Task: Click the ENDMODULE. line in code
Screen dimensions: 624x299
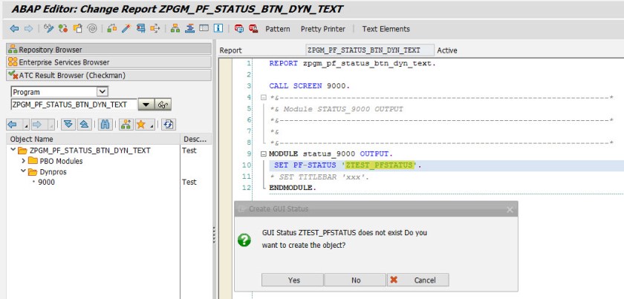Action: [293, 187]
